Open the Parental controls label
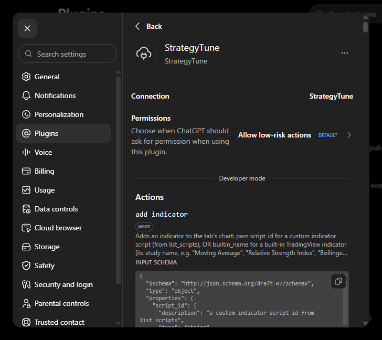This screenshot has height=340, width=382. 61,303
